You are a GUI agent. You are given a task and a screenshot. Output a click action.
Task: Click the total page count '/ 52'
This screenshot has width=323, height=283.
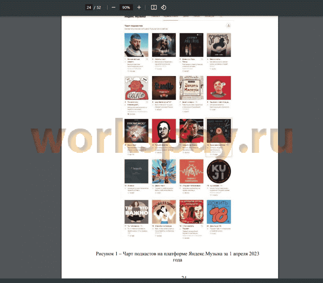[x=98, y=7]
